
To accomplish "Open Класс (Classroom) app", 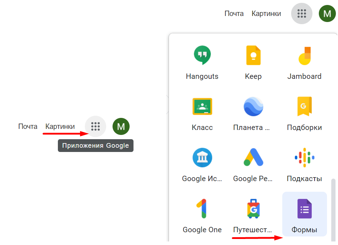I will 202,114.
